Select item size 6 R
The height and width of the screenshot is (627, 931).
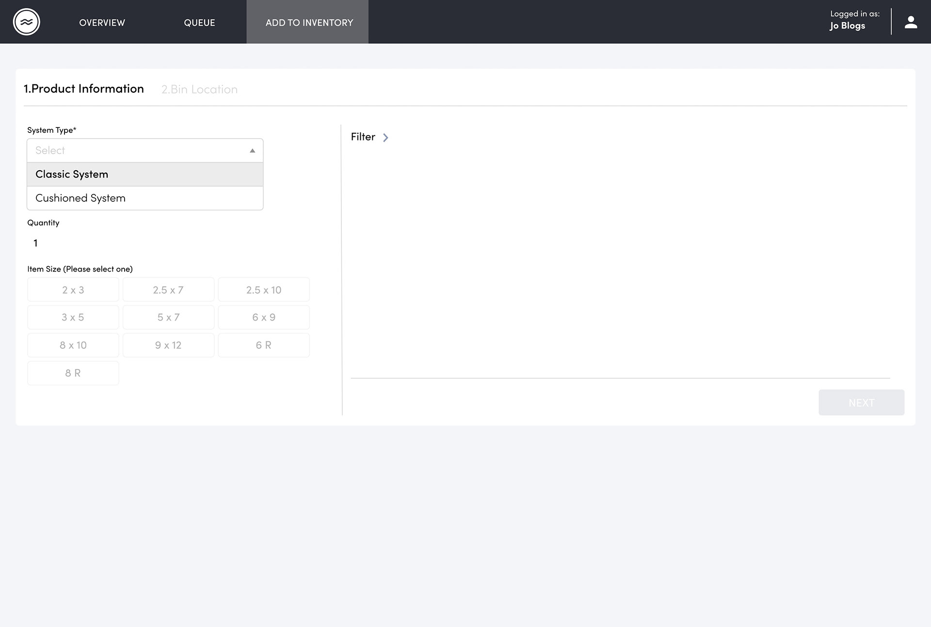264,345
